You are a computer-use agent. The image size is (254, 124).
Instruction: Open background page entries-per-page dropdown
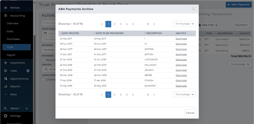[240, 64]
